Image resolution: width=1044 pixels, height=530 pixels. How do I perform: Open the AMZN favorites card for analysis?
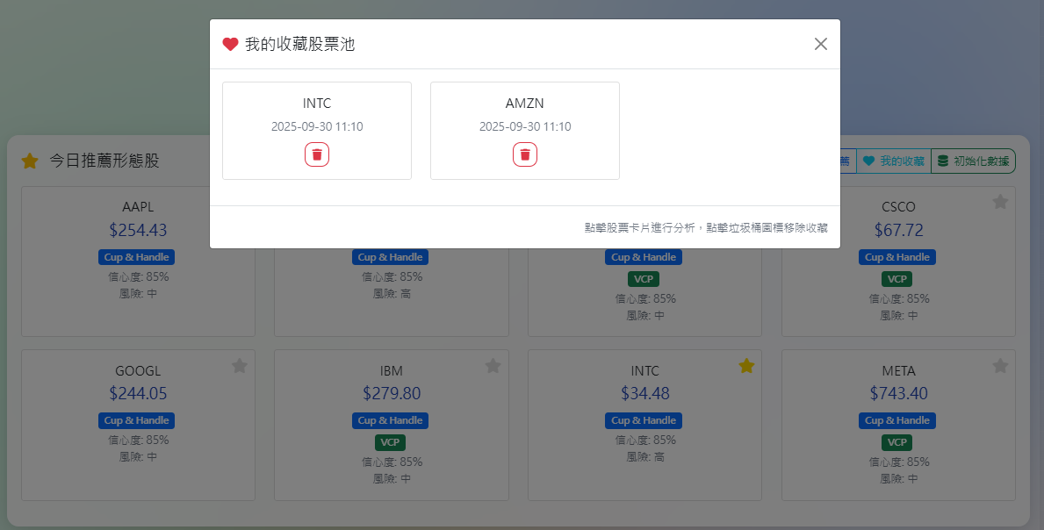pyautogui.click(x=525, y=131)
